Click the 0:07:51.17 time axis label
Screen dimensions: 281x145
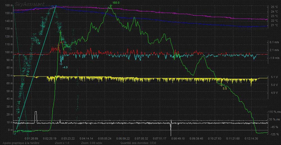[160, 139]
